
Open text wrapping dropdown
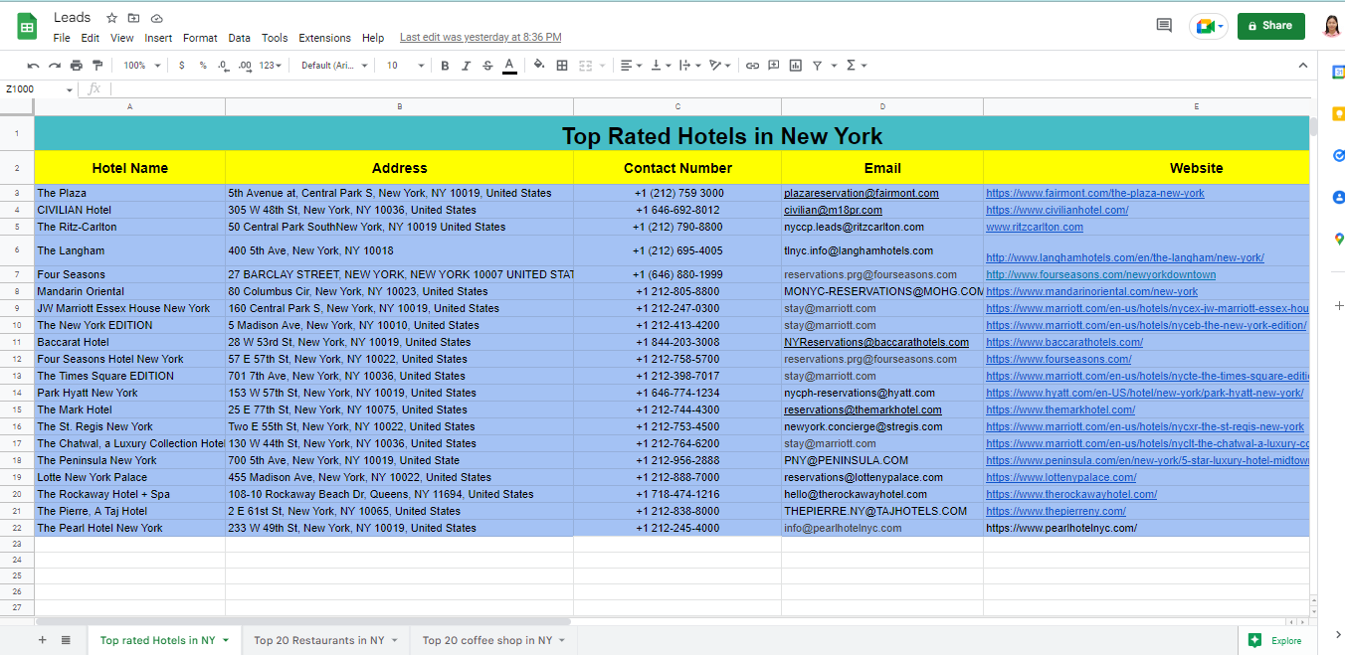[x=688, y=66]
